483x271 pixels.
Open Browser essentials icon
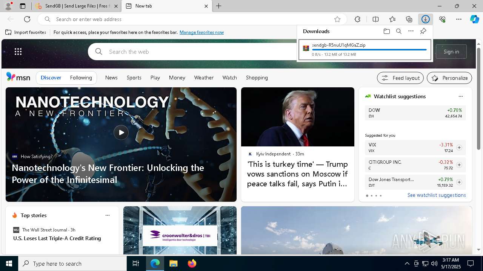[442, 19]
